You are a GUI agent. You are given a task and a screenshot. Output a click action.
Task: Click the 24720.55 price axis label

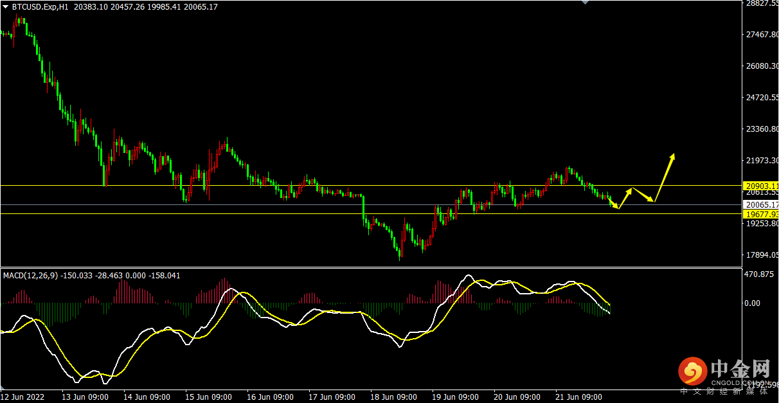[762, 98]
